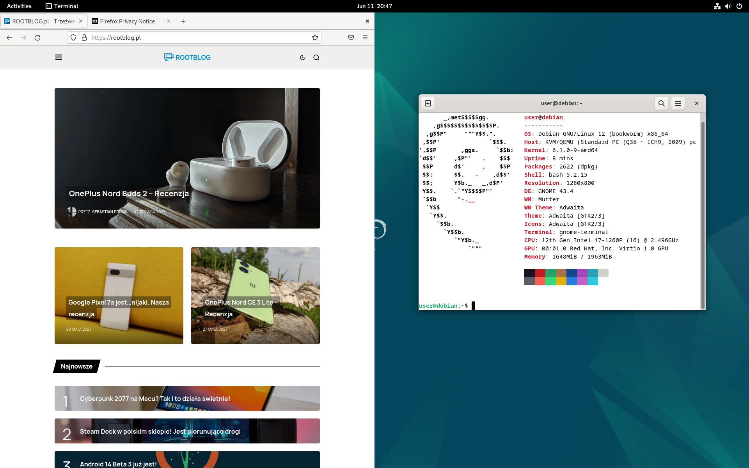Click the connection padlock in the address bar
749x468 pixels.
(83, 37)
